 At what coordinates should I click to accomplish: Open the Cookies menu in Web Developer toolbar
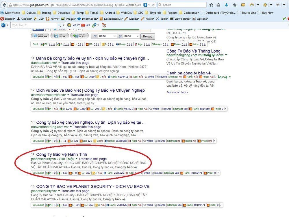[25, 18]
